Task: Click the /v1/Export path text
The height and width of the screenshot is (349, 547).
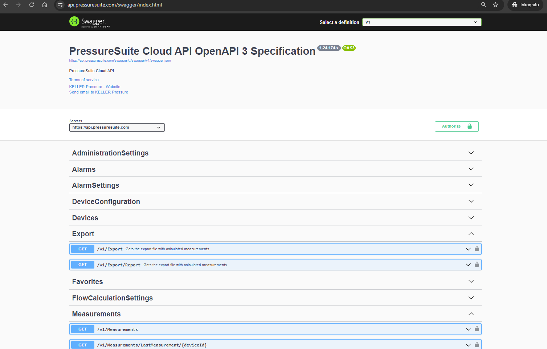Action: tap(110, 249)
